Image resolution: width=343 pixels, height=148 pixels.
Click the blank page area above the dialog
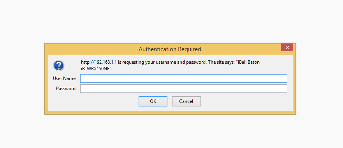pyautogui.click(x=170, y=22)
